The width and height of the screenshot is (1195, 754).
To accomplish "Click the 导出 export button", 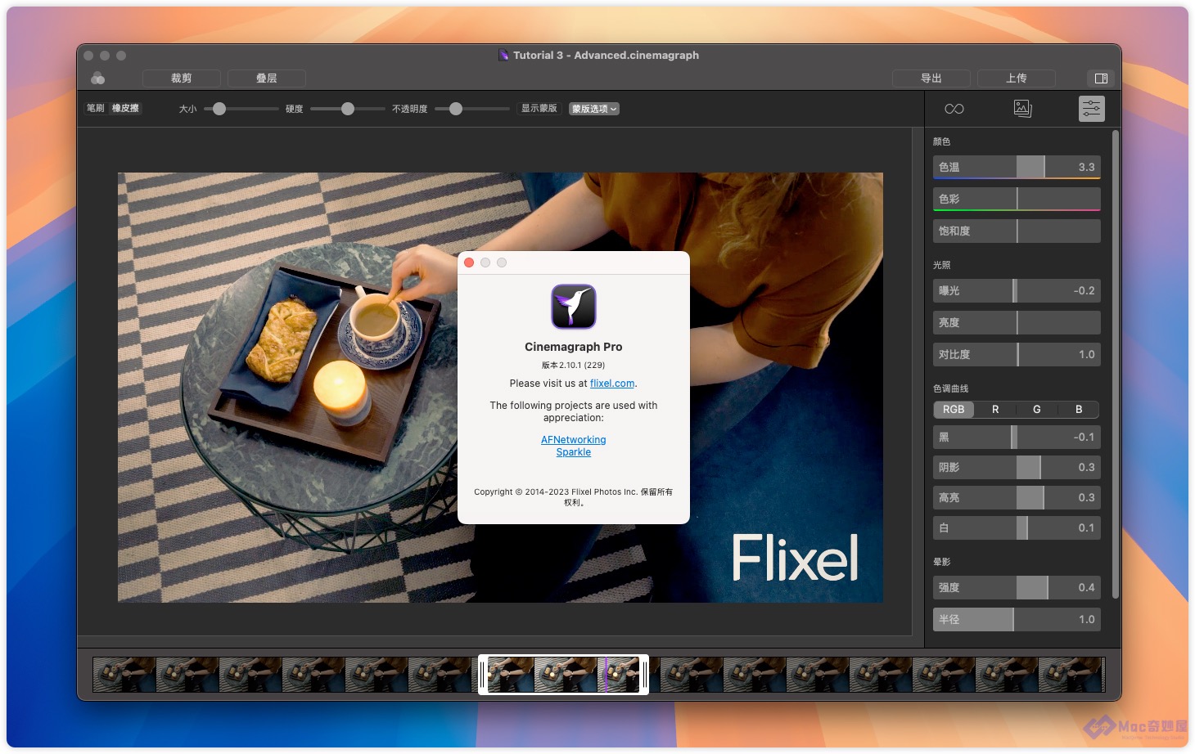I will tap(931, 79).
